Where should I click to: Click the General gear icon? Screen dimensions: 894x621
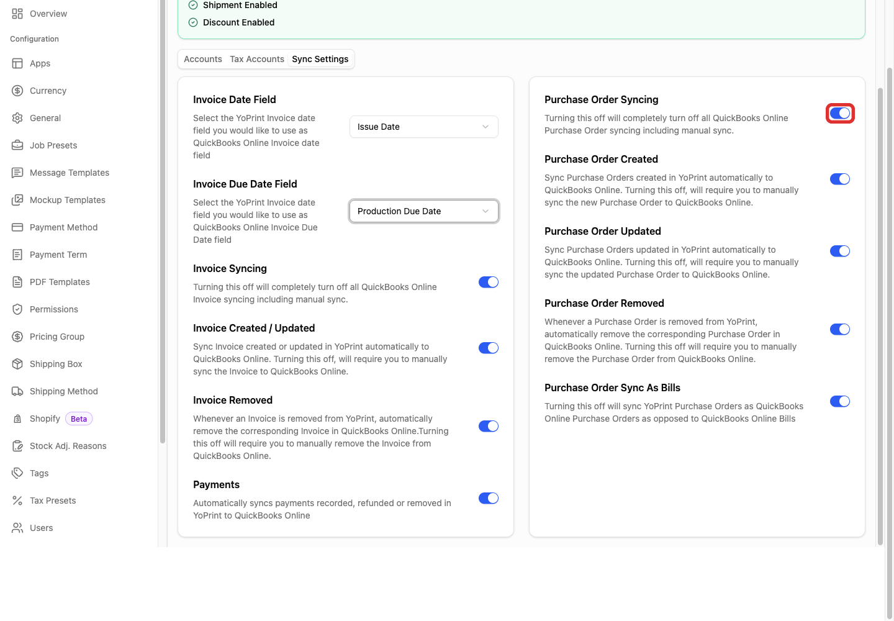(17, 118)
